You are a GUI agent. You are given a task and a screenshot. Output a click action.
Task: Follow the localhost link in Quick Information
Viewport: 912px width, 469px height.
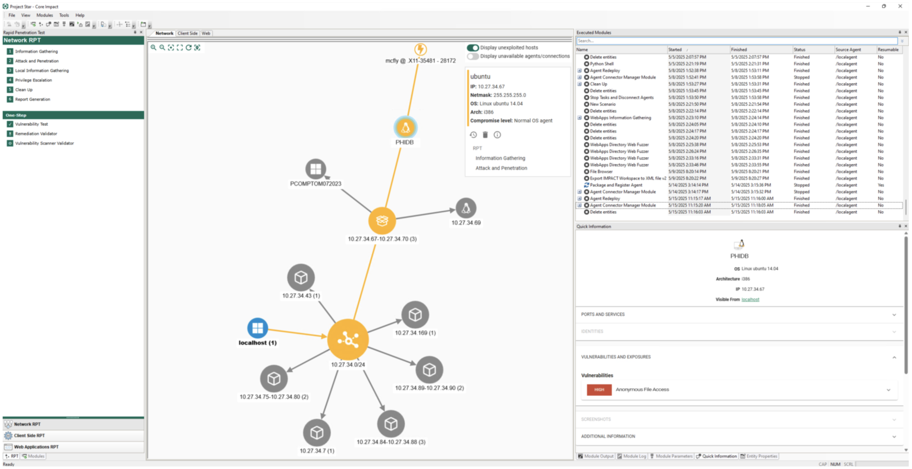750,300
